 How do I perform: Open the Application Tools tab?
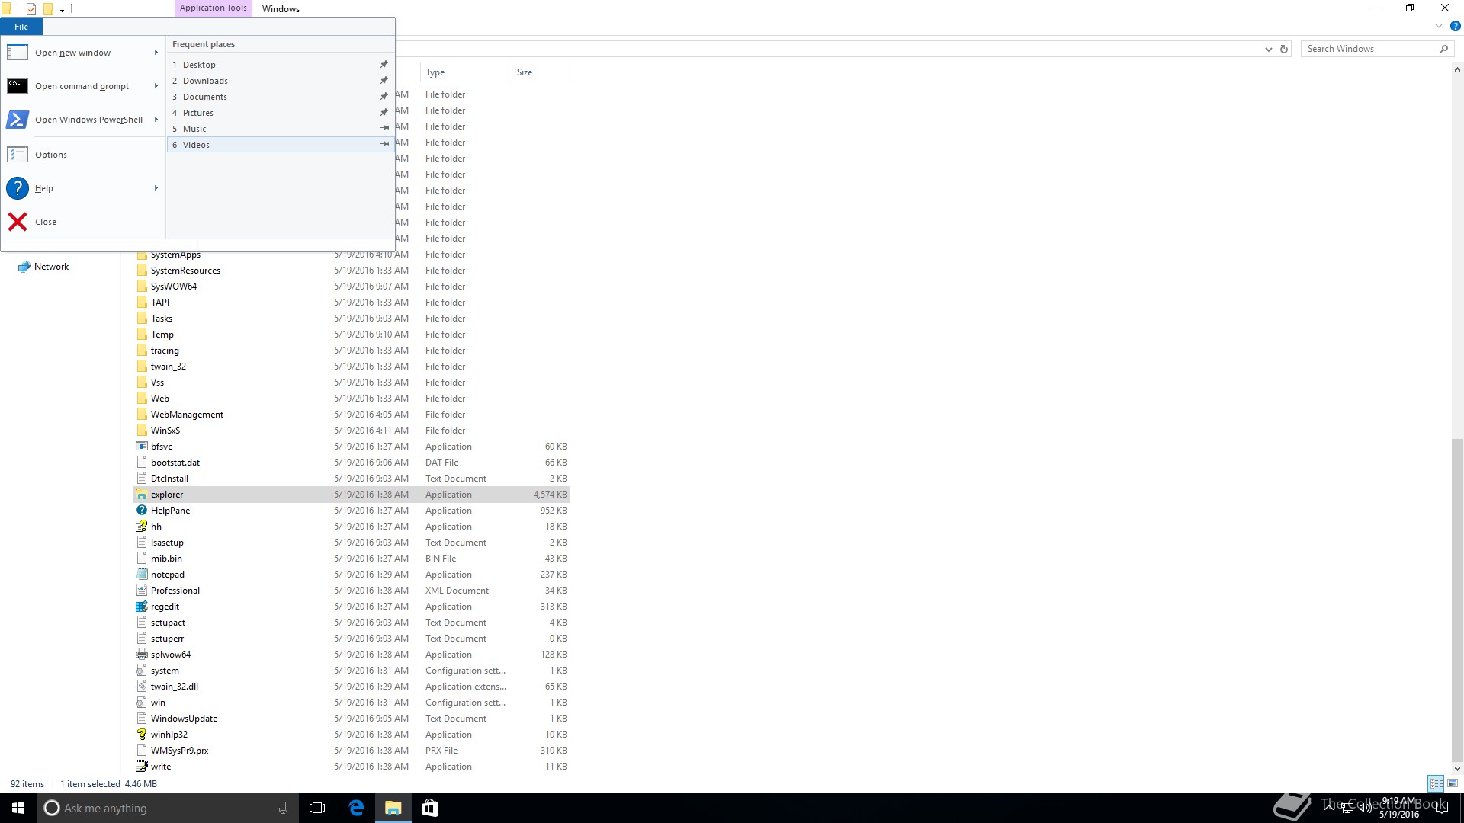213,8
